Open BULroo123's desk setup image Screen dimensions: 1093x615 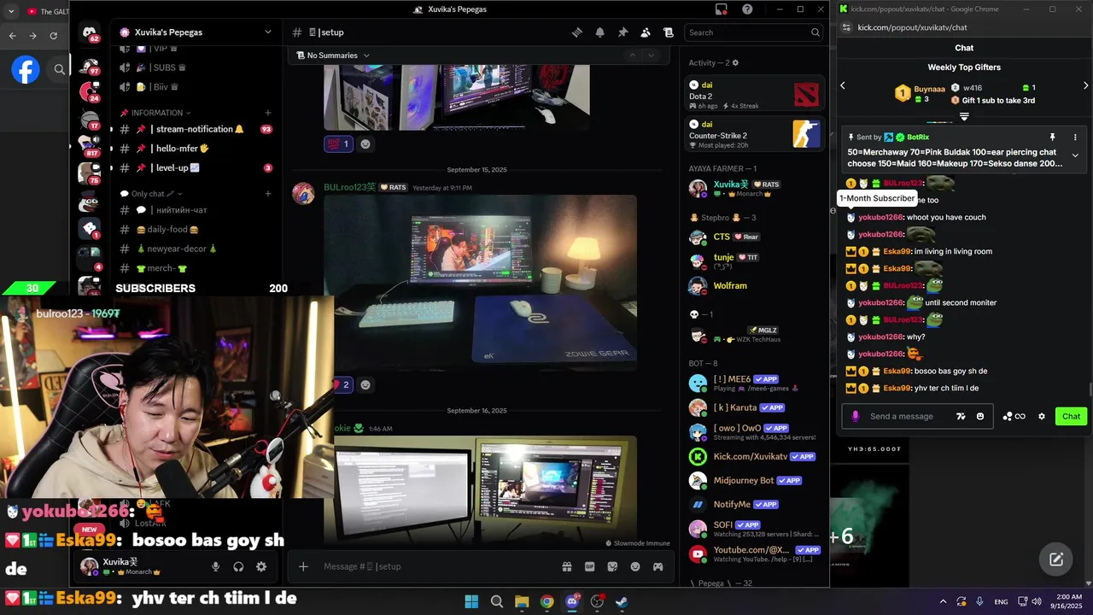[480, 283]
